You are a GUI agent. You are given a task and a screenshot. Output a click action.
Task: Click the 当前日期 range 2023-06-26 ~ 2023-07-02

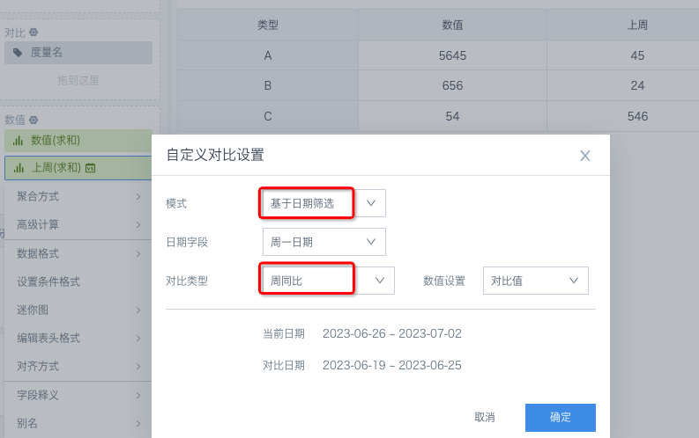pos(392,333)
